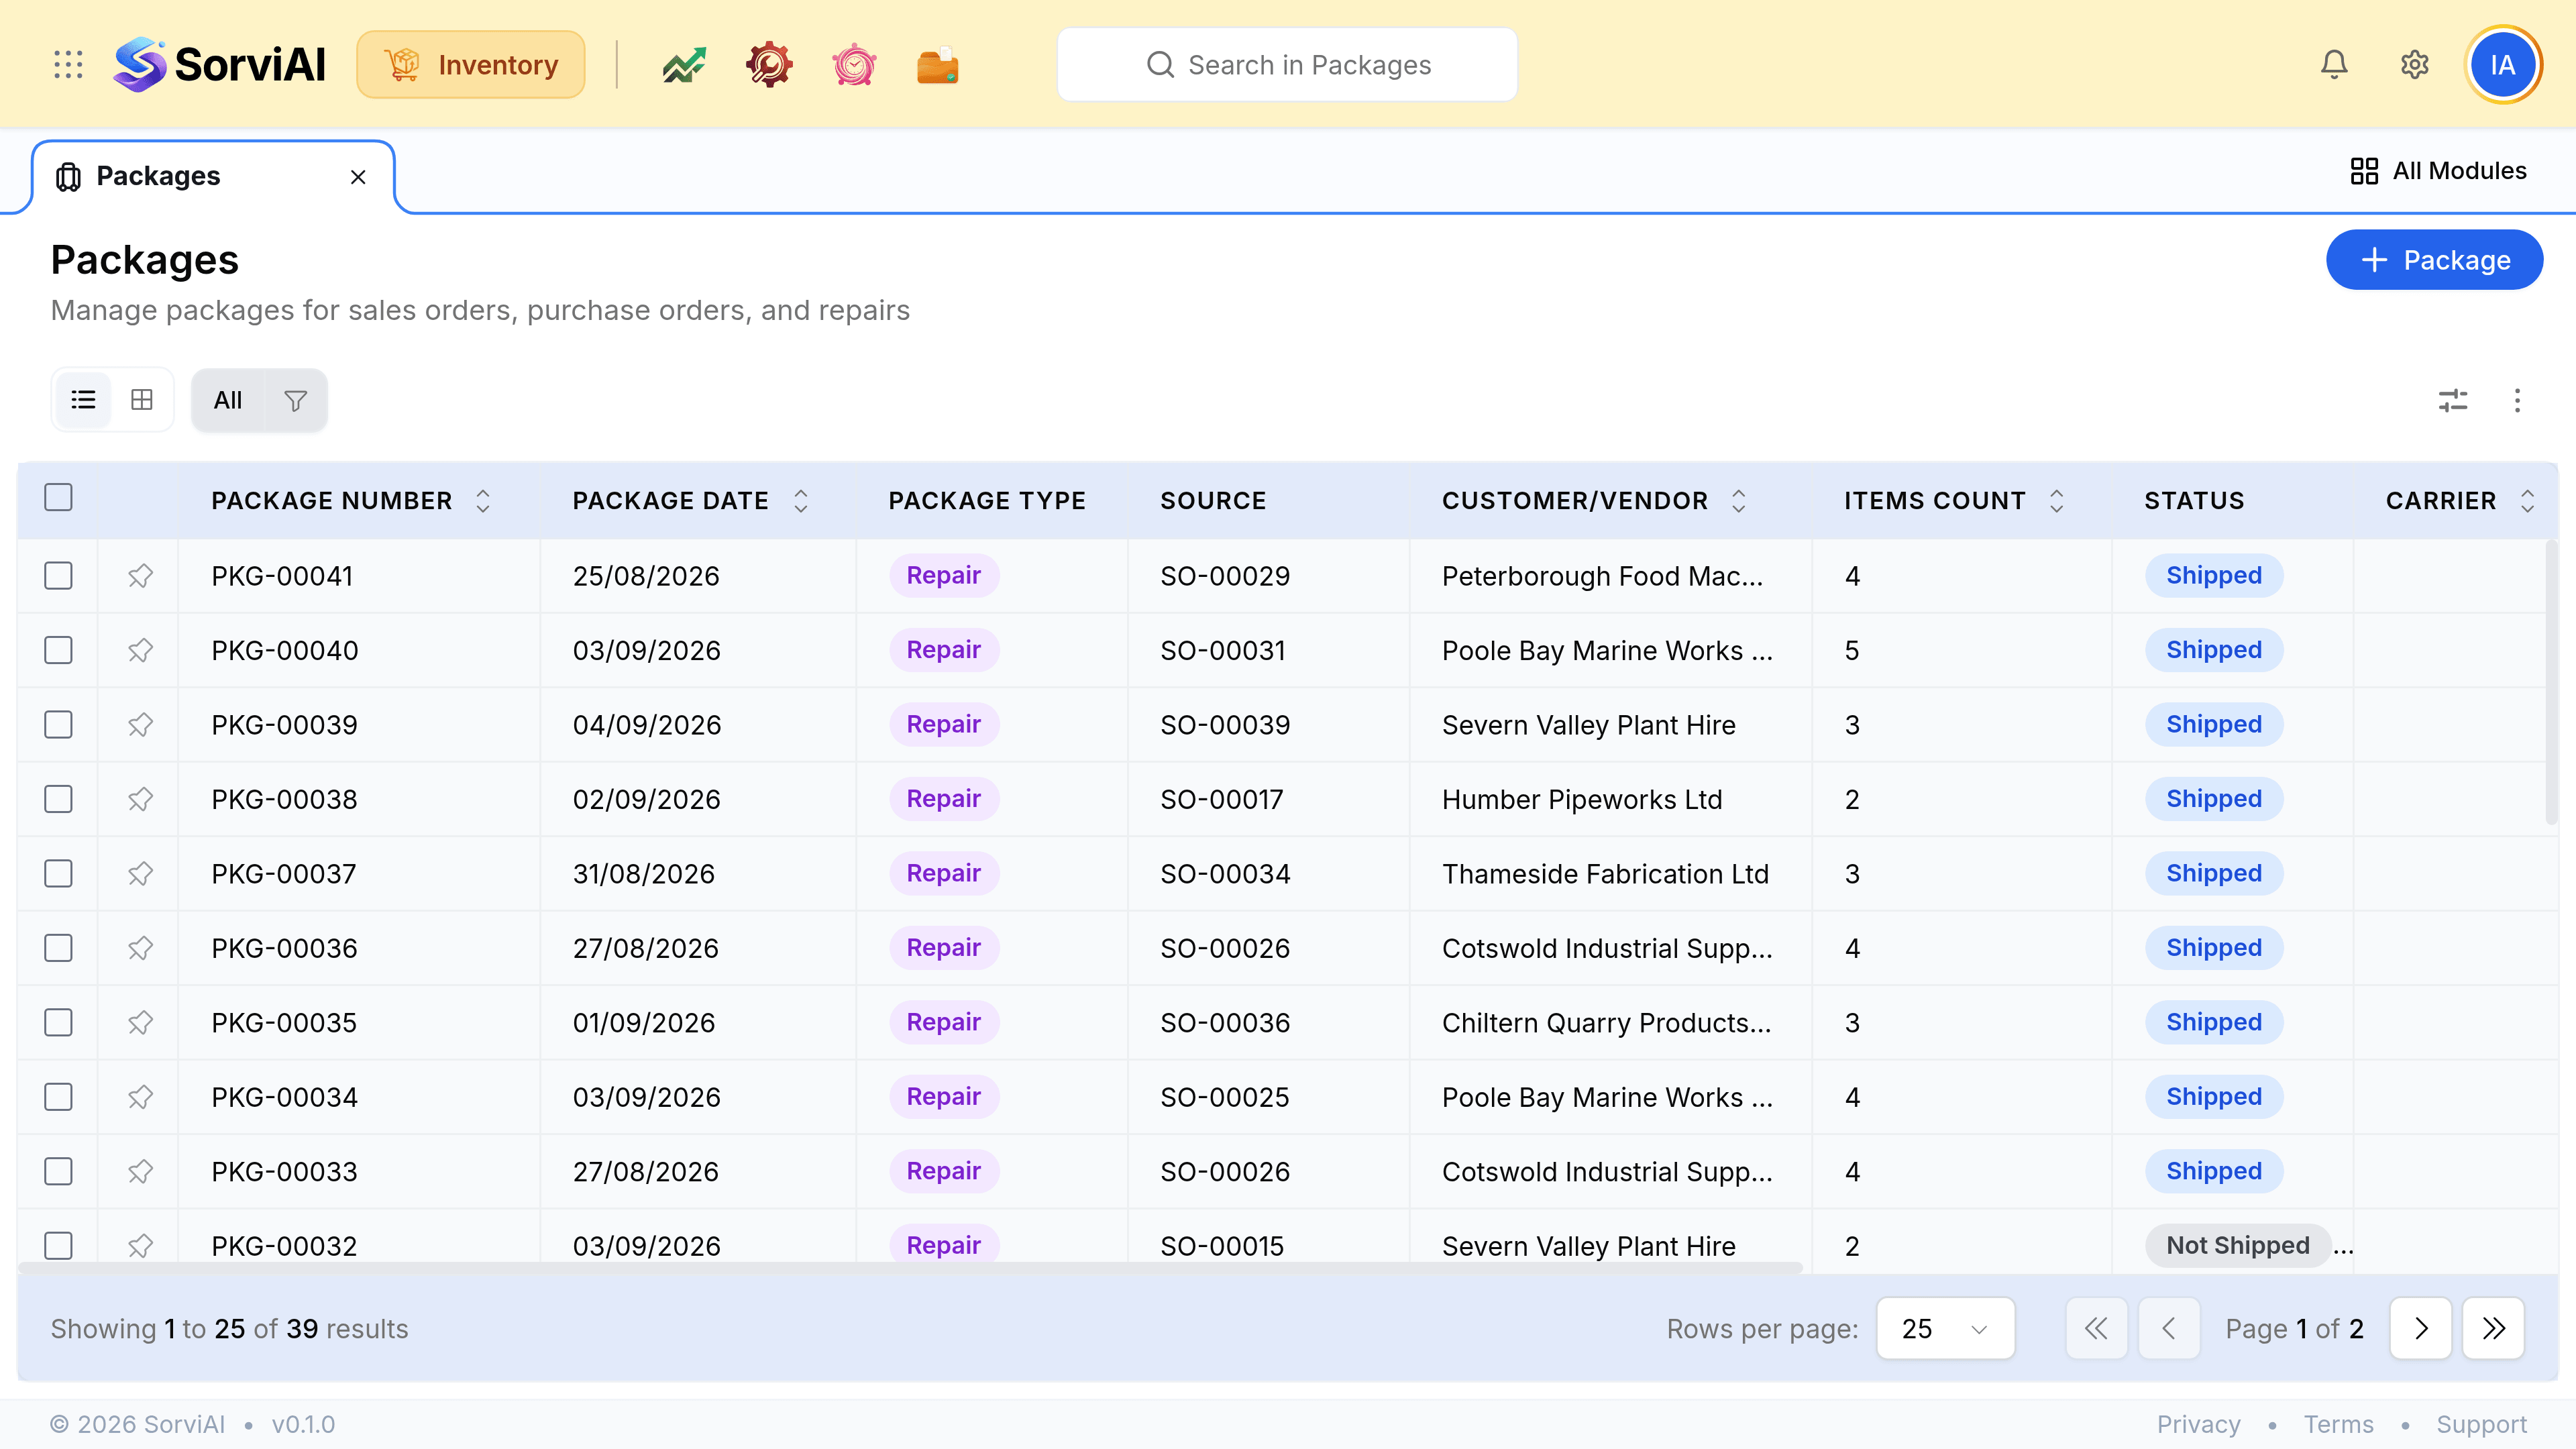Click the vertical table scrollbar
The image size is (2576, 1449).
pos(2551,682)
